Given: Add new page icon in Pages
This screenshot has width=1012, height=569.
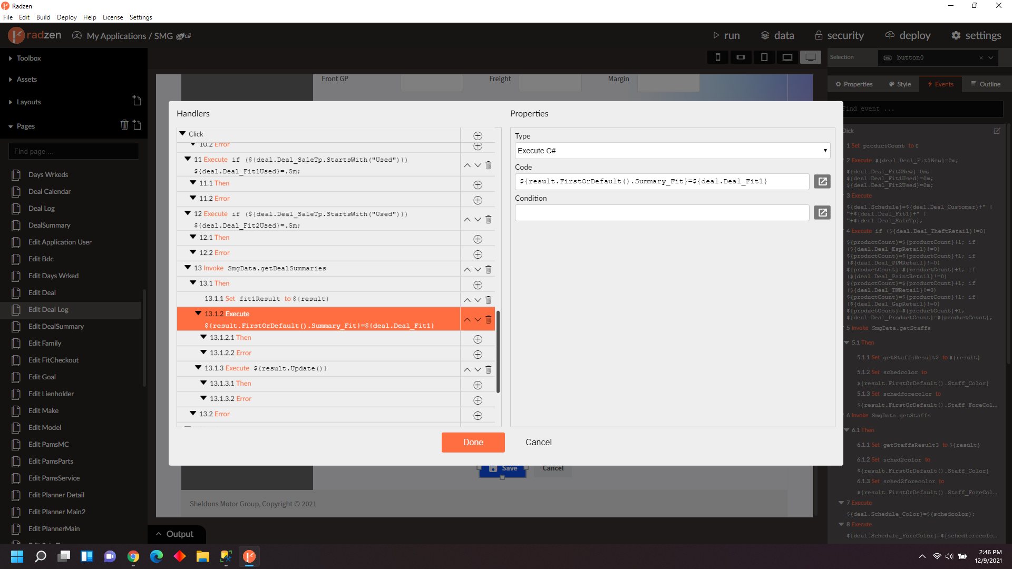Looking at the screenshot, I should tap(137, 125).
